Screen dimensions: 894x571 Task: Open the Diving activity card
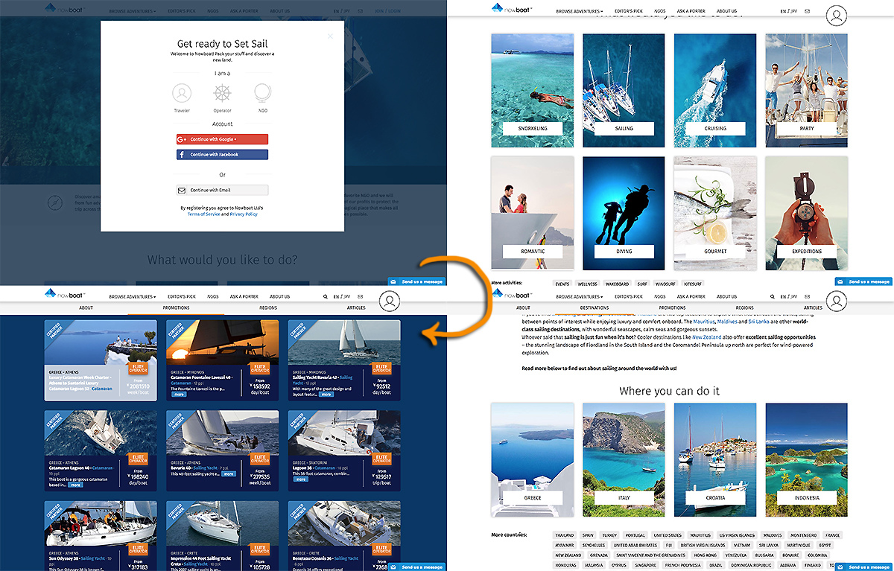point(624,213)
